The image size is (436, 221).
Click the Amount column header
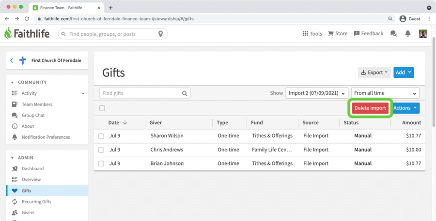tap(411, 122)
